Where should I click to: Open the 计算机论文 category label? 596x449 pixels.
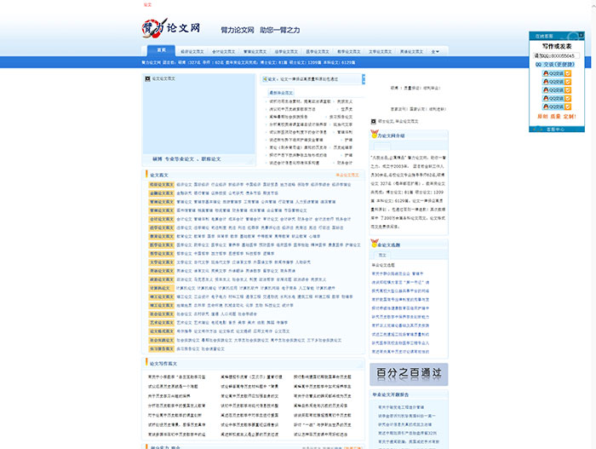(161, 288)
